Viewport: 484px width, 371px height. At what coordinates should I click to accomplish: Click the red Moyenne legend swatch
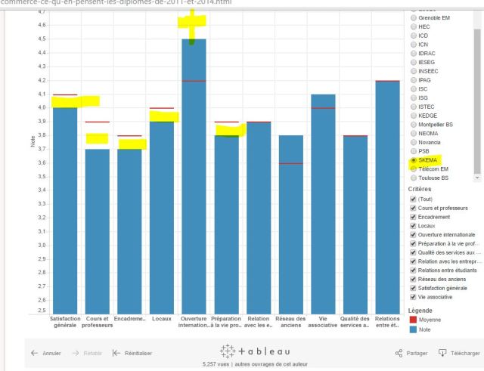413,320
